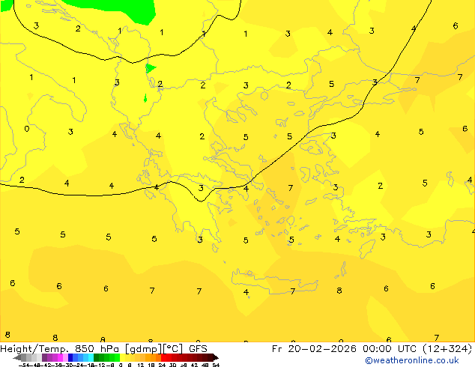475x367 pixels.
Task: Pick the bright red swatch in the legend
Action: tap(163, 357)
